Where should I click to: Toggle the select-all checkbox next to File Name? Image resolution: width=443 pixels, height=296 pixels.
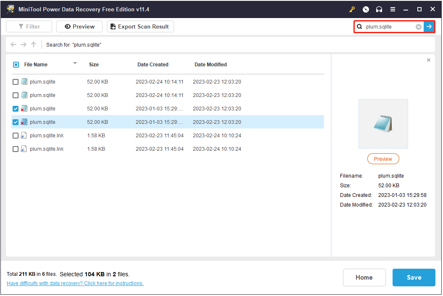(x=16, y=65)
